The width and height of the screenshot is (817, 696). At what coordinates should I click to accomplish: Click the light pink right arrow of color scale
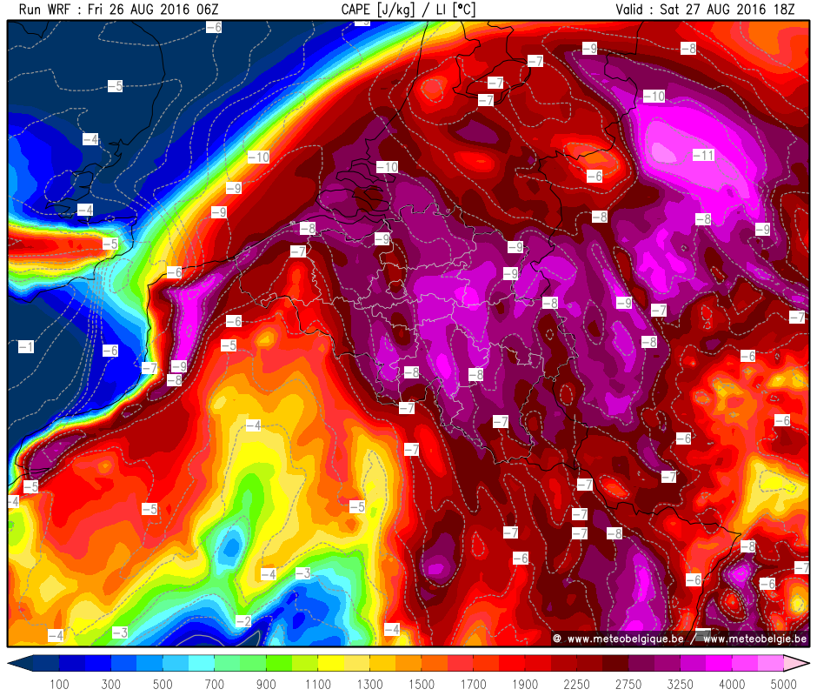click(x=796, y=664)
